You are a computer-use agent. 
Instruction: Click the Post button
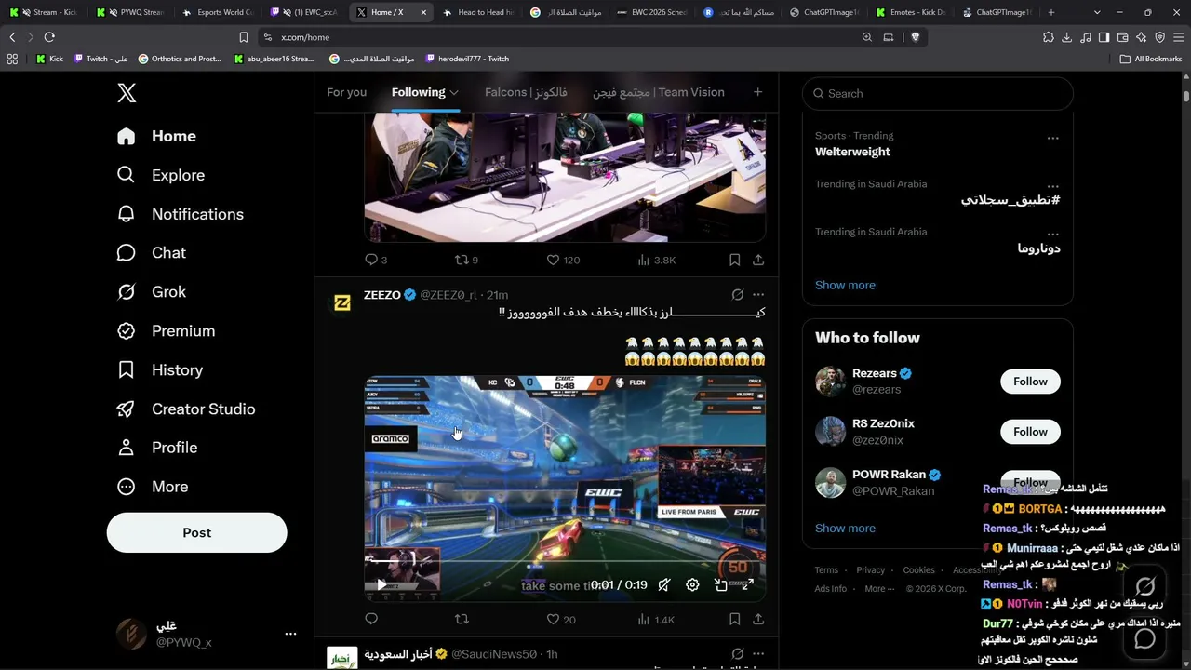pos(196,532)
